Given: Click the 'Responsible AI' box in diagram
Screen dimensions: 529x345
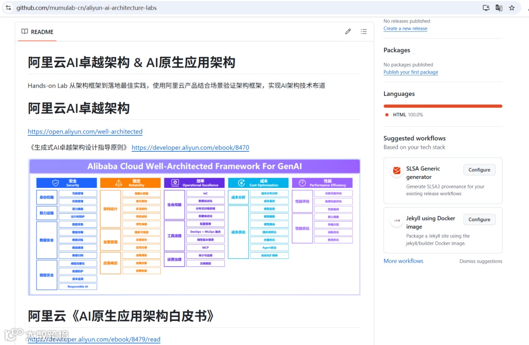Looking at the screenshot, I should coord(78,287).
